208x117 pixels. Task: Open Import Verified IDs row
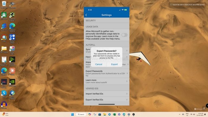[x=106, y=94]
